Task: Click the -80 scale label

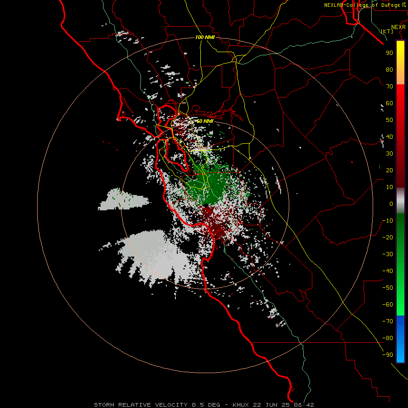Action: coord(388,338)
